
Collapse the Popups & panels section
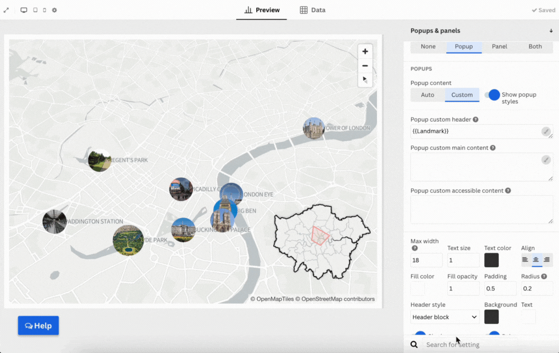[x=551, y=31]
